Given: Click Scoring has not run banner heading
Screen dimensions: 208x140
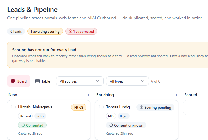Looking at the screenshot, I should [x=44, y=50].
